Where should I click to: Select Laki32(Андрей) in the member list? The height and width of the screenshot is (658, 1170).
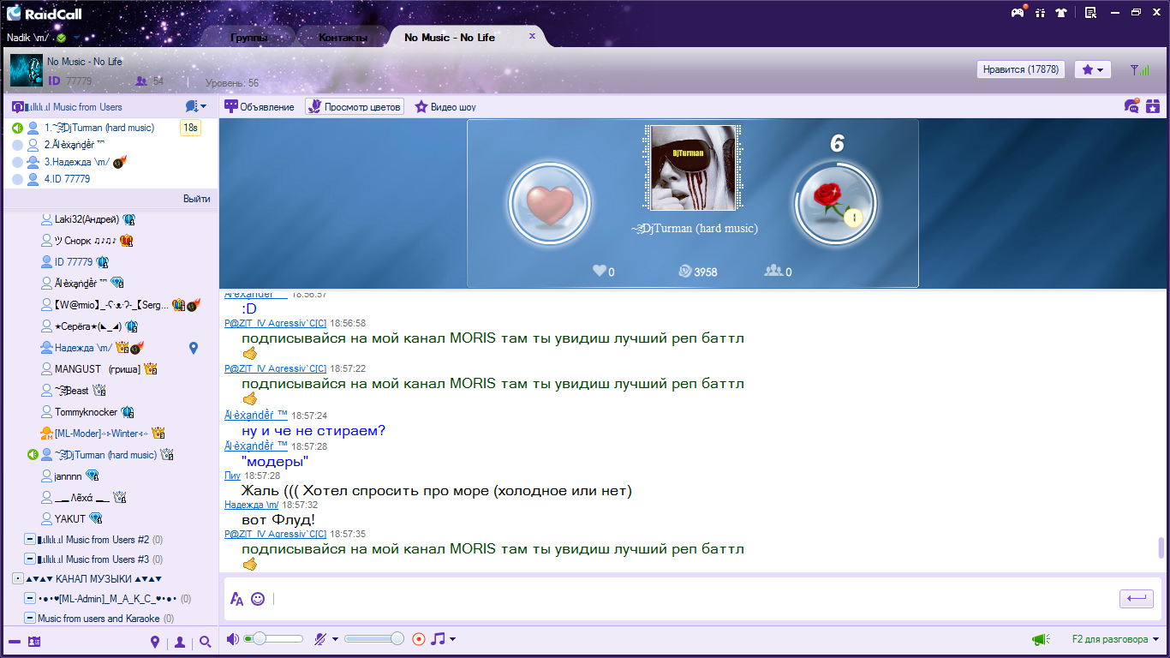click(87, 219)
